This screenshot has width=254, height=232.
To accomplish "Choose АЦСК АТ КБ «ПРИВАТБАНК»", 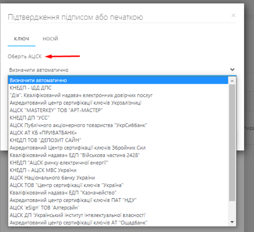I will pos(43,133).
